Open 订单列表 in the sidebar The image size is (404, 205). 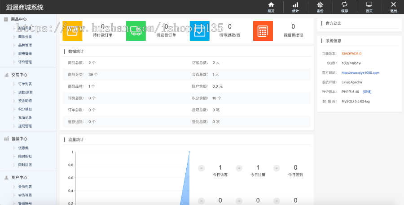[25, 84]
